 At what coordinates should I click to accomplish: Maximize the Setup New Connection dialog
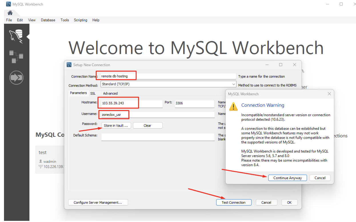[x=281, y=65]
